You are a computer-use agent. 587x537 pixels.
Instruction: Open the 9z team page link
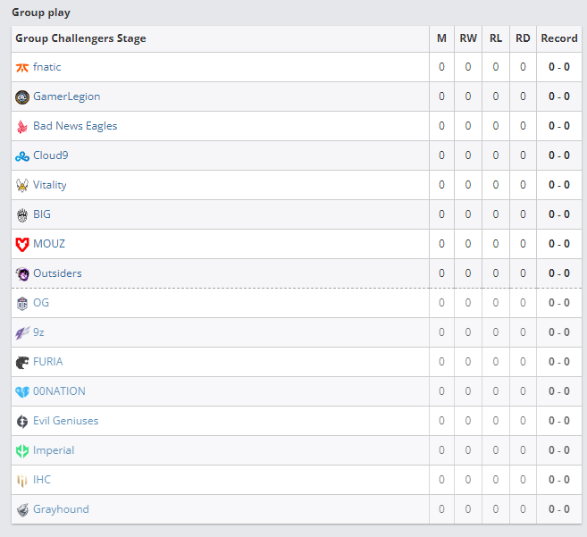coord(39,332)
